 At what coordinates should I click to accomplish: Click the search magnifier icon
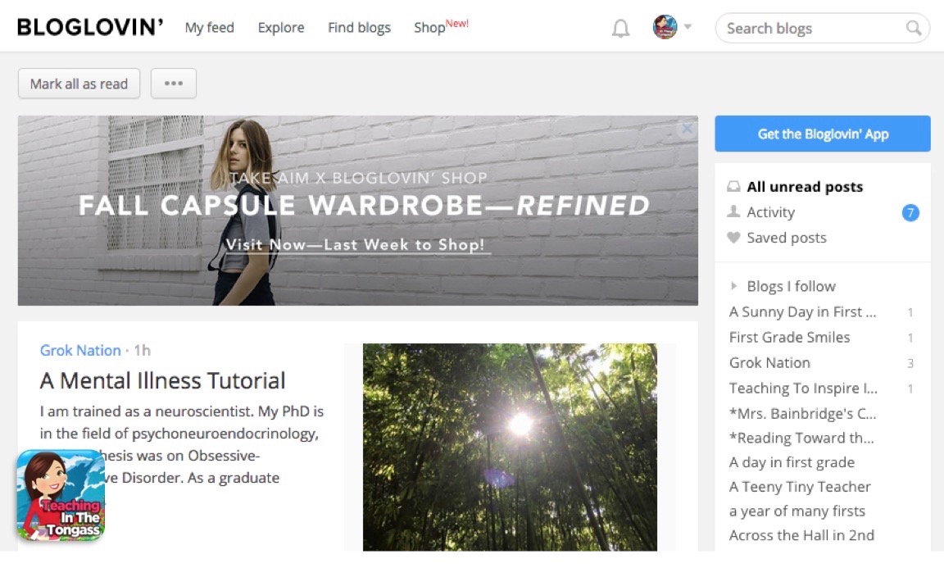(914, 28)
